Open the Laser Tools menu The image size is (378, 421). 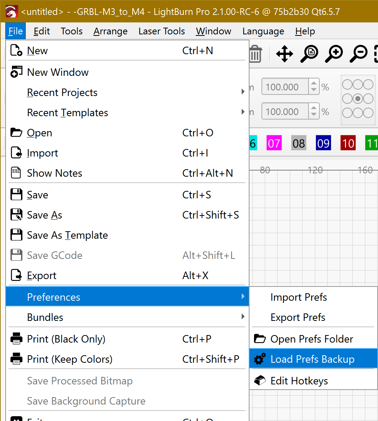click(161, 31)
